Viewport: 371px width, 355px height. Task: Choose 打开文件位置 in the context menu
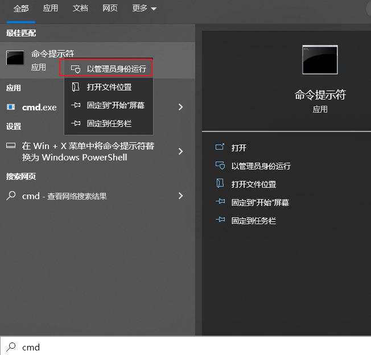point(109,87)
